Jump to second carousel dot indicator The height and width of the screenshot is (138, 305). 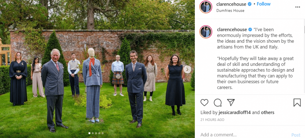[x=92, y=133]
